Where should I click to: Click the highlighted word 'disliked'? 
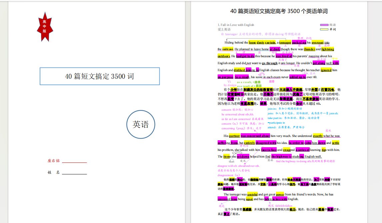coord(239,70)
